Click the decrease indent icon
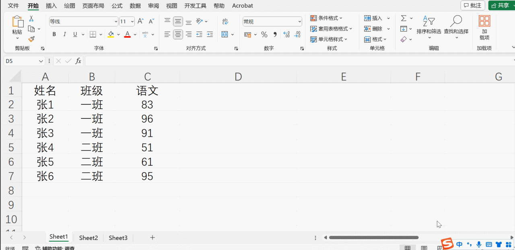This screenshot has width=515, height=250. 199,35
